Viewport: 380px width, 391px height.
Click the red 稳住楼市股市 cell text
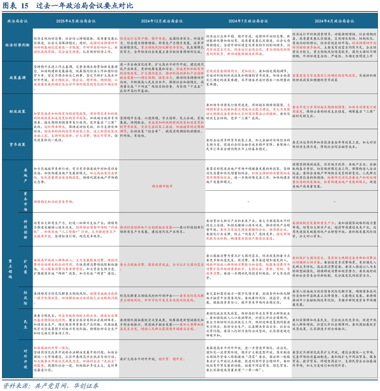[162, 186]
